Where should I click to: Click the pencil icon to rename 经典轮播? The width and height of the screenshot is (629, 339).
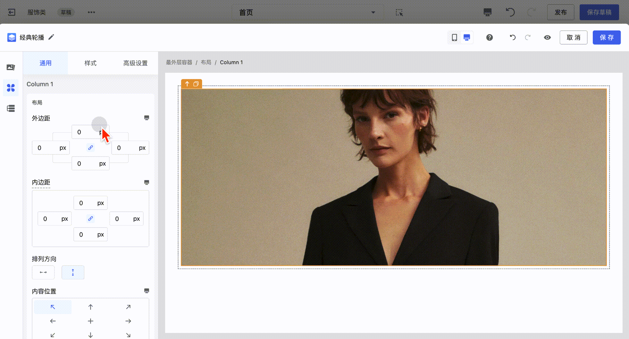pos(51,37)
